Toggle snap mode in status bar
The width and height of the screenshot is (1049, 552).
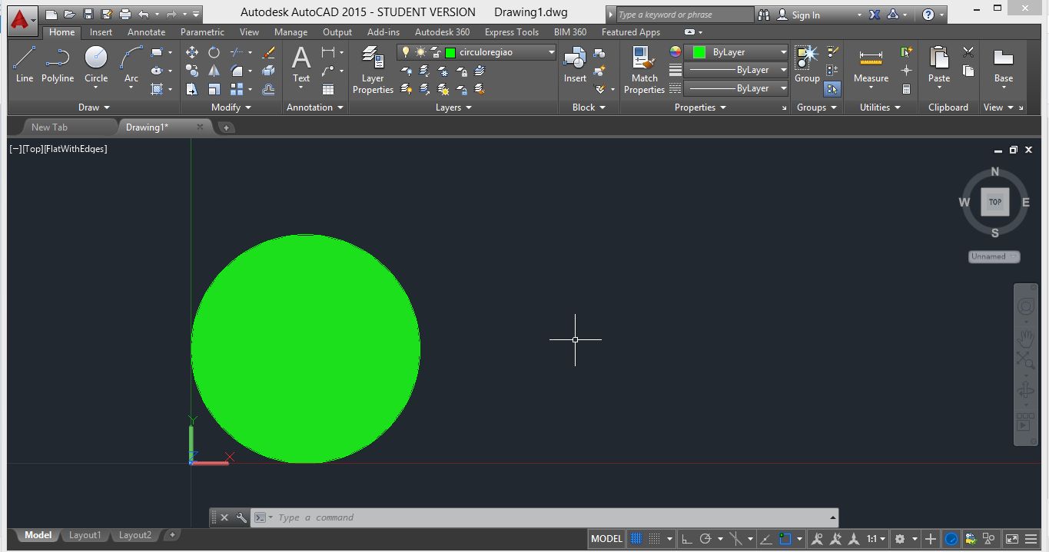(654, 539)
